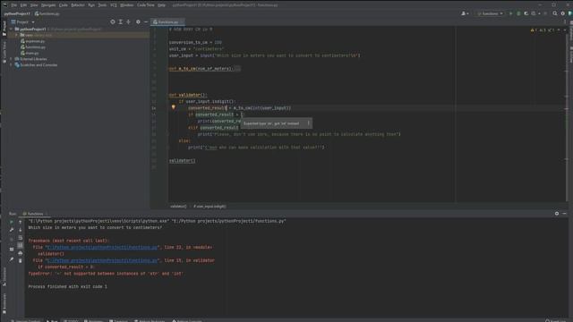Click the down stack trace arrow
Screen dimensions: 573x322
point(20,230)
